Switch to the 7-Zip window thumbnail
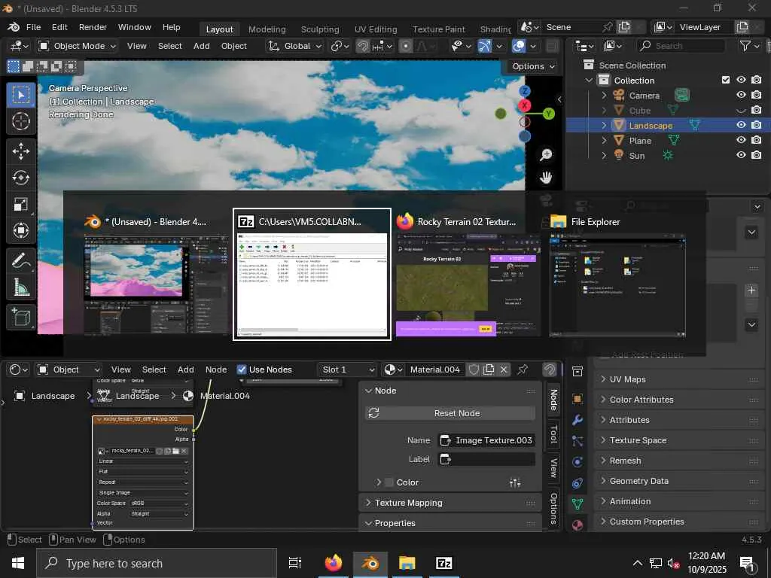Viewport: 771px width, 578px height. coord(312,274)
